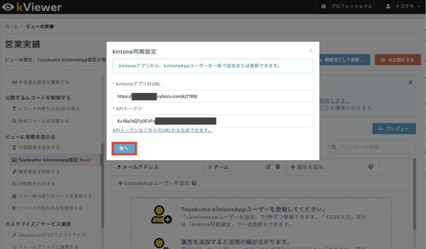Click the 非公開にする button
426x249 pixels.
click(x=398, y=60)
